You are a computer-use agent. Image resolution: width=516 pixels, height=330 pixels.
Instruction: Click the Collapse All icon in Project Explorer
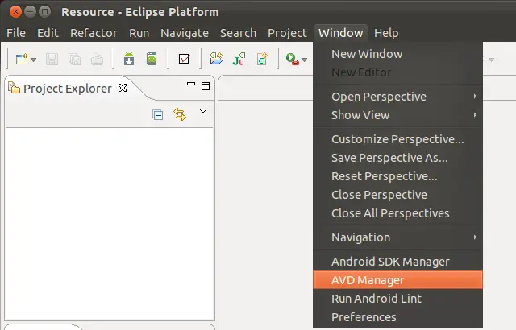click(158, 115)
